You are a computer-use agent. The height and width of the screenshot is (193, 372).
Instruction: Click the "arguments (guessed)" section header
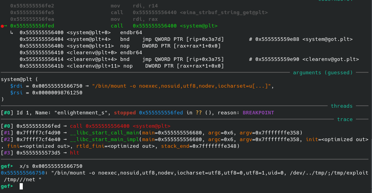[327, 73]
